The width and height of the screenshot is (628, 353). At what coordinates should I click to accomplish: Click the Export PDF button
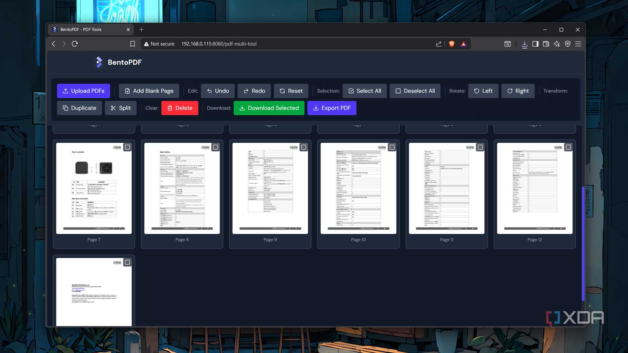point(332,108)
